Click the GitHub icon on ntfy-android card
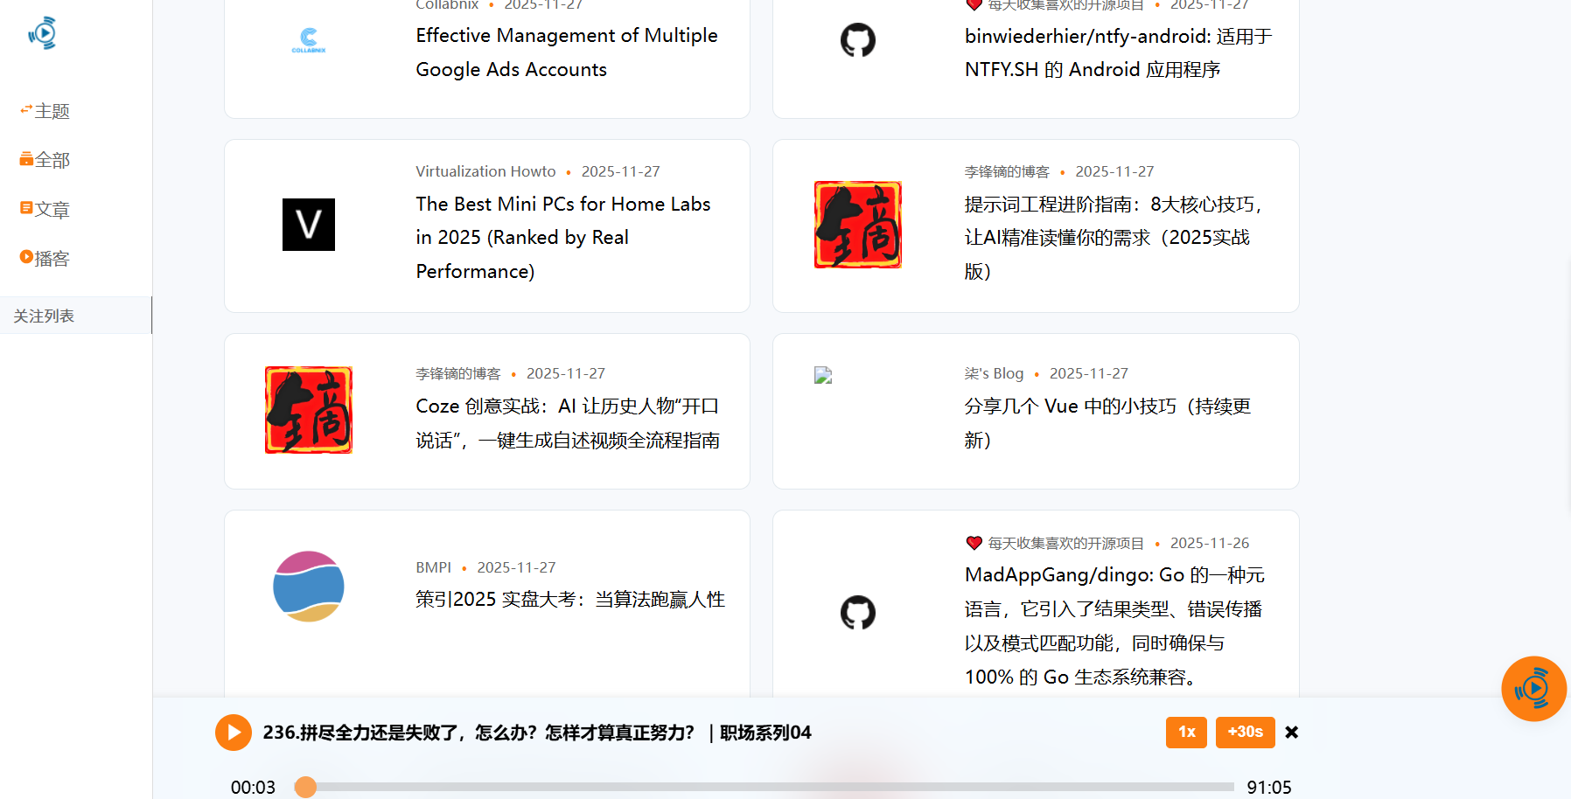Screen dimensions: 1571x799 click(x=857, y=40)
